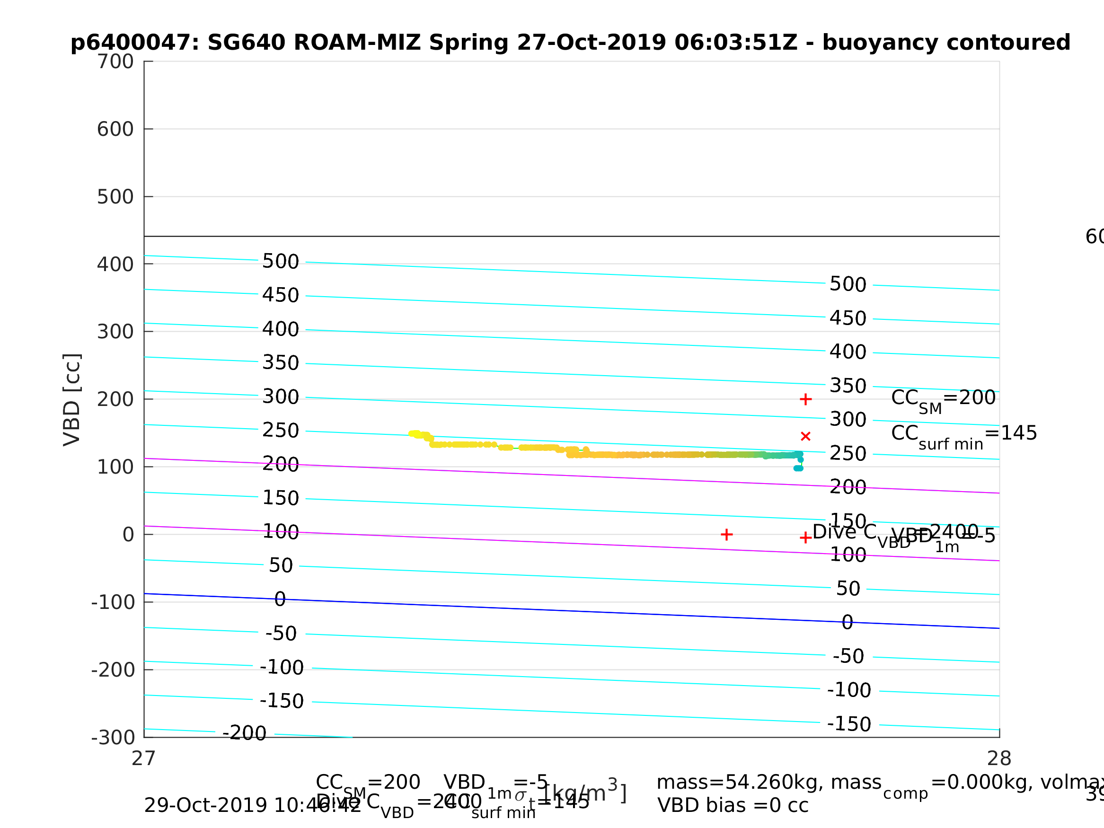Select the 'VBD [cc]' y-axis label
The height and width of the screenshot is (828, 1104).
click(x=72, y=400)
